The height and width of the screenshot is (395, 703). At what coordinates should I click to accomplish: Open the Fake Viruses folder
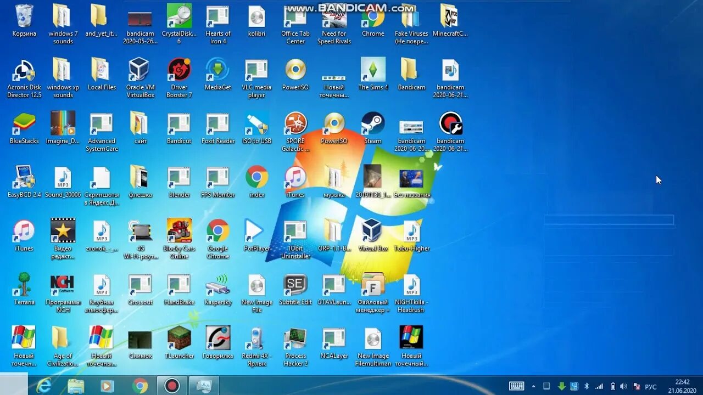(x=411, y=16)
